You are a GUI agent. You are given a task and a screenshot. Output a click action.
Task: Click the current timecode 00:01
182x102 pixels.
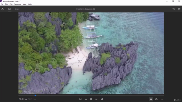23,99
